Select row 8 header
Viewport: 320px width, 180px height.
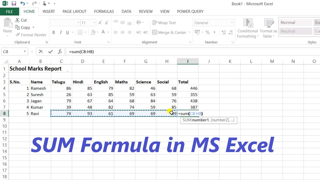[x=4, y=113]
